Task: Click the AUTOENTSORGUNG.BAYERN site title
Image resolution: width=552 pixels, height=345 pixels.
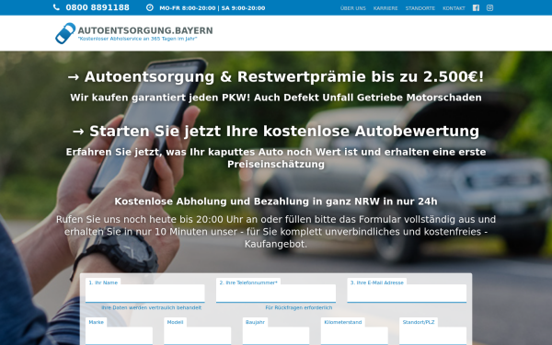Action: tap(145, 30)
